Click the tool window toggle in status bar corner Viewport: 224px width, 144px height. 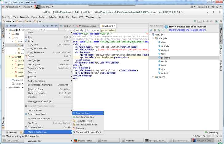[4, 136]
